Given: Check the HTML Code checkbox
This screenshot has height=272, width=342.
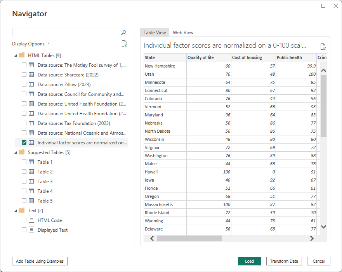Looking at the screenshot, I should coord(24,220).
